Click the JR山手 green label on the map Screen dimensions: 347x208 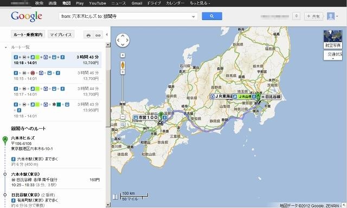click(243, 97)
